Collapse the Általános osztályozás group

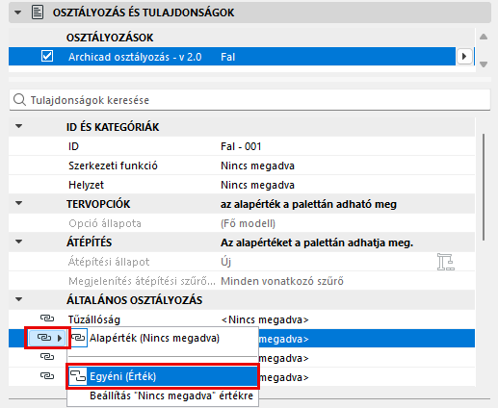point(19,299)
